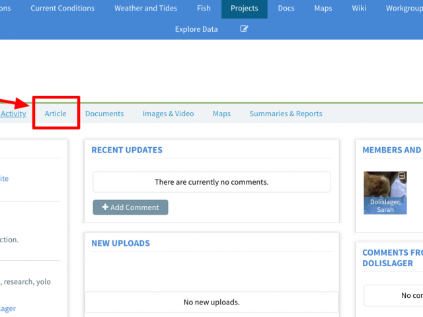Click the Explore Data link
Viewport: 423px width, 317px height.
tap(196, 29)
